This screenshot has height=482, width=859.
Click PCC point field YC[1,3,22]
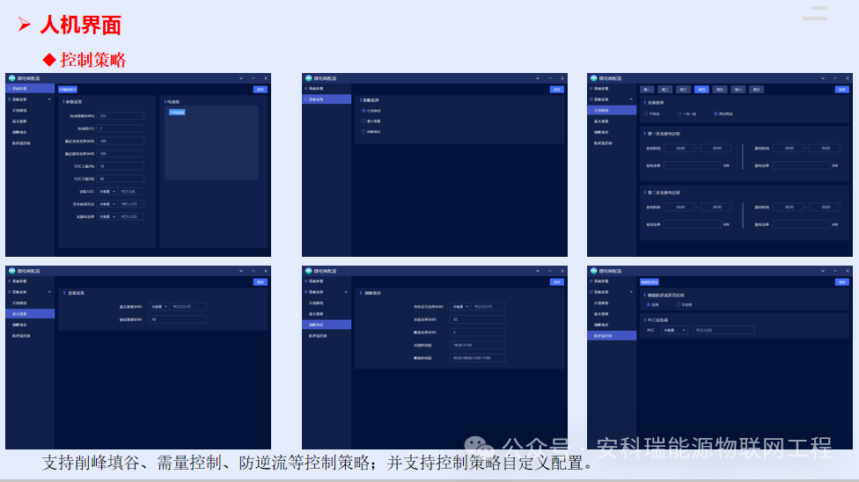(723, 331)
